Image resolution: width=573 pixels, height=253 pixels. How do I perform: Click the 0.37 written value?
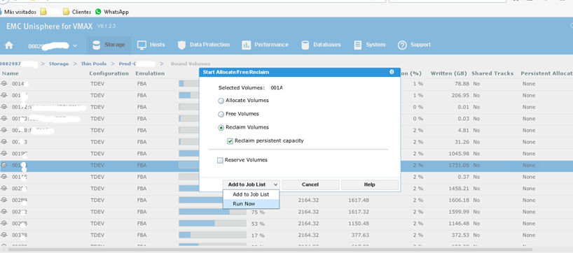tap(464, 178)
